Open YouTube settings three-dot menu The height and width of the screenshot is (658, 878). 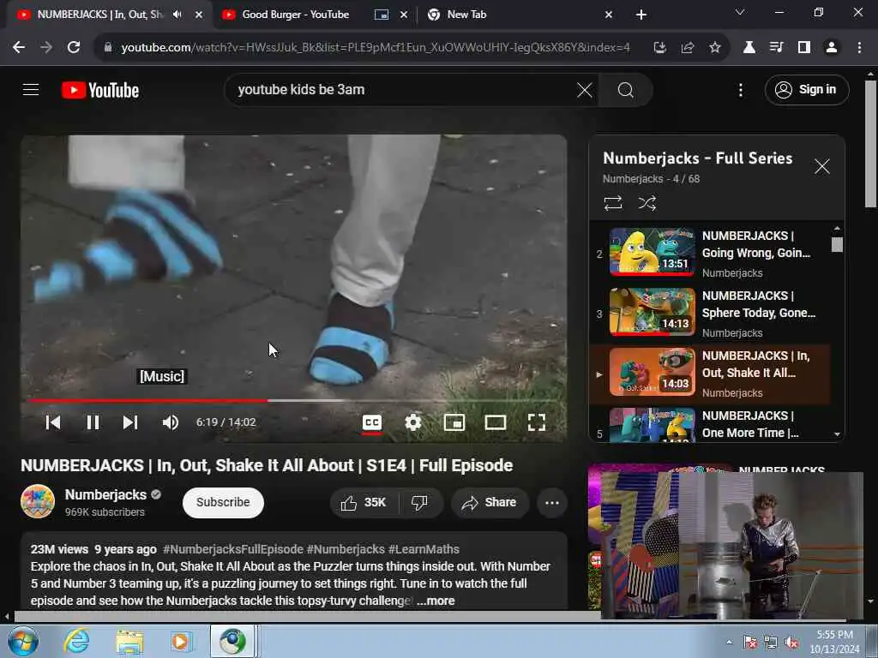pos(740,89)
